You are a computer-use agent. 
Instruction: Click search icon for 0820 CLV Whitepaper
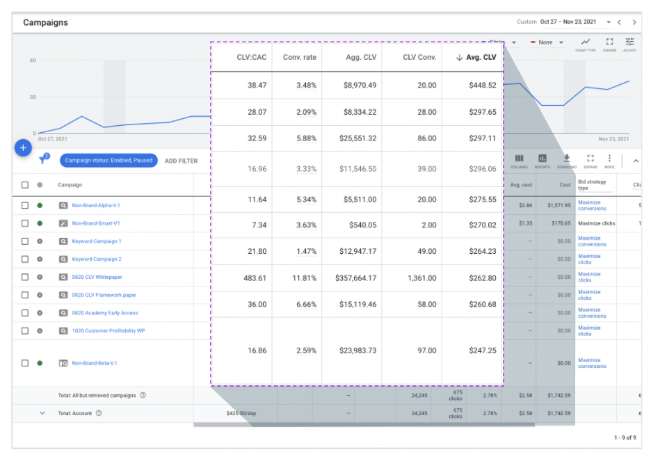click(63, 277)
